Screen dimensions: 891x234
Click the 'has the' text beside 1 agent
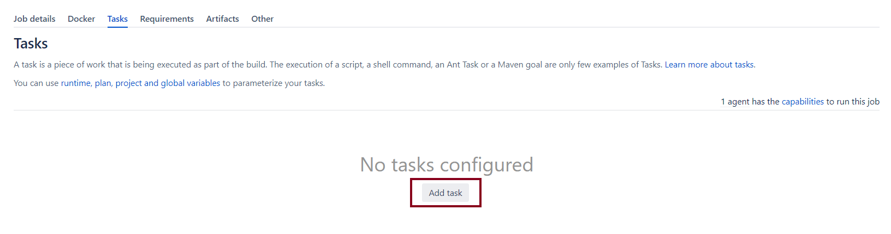click(x=765, y=102)
